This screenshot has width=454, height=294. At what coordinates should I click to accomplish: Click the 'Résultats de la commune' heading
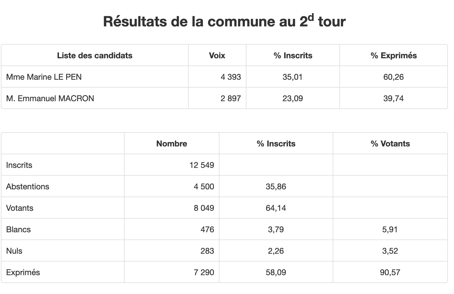pos(224,21)
